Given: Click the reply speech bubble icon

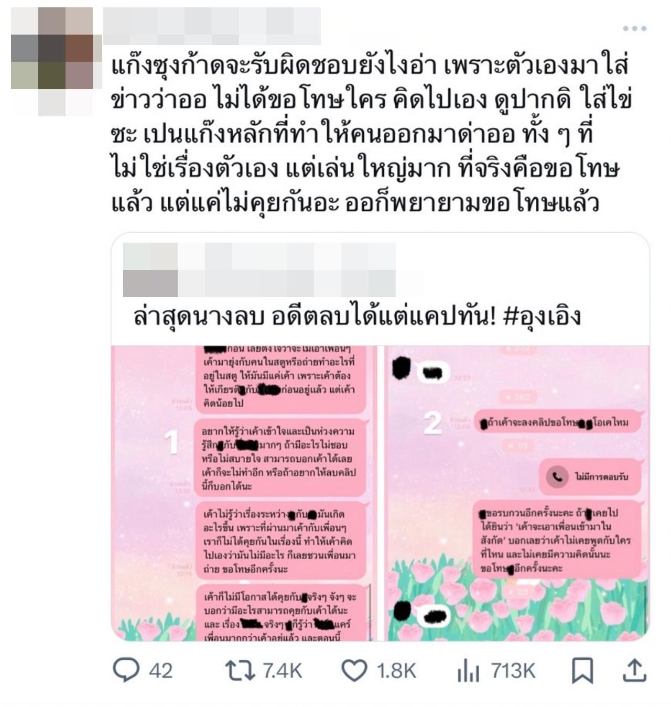Looking at the screenshot, I should pos(126,670).
